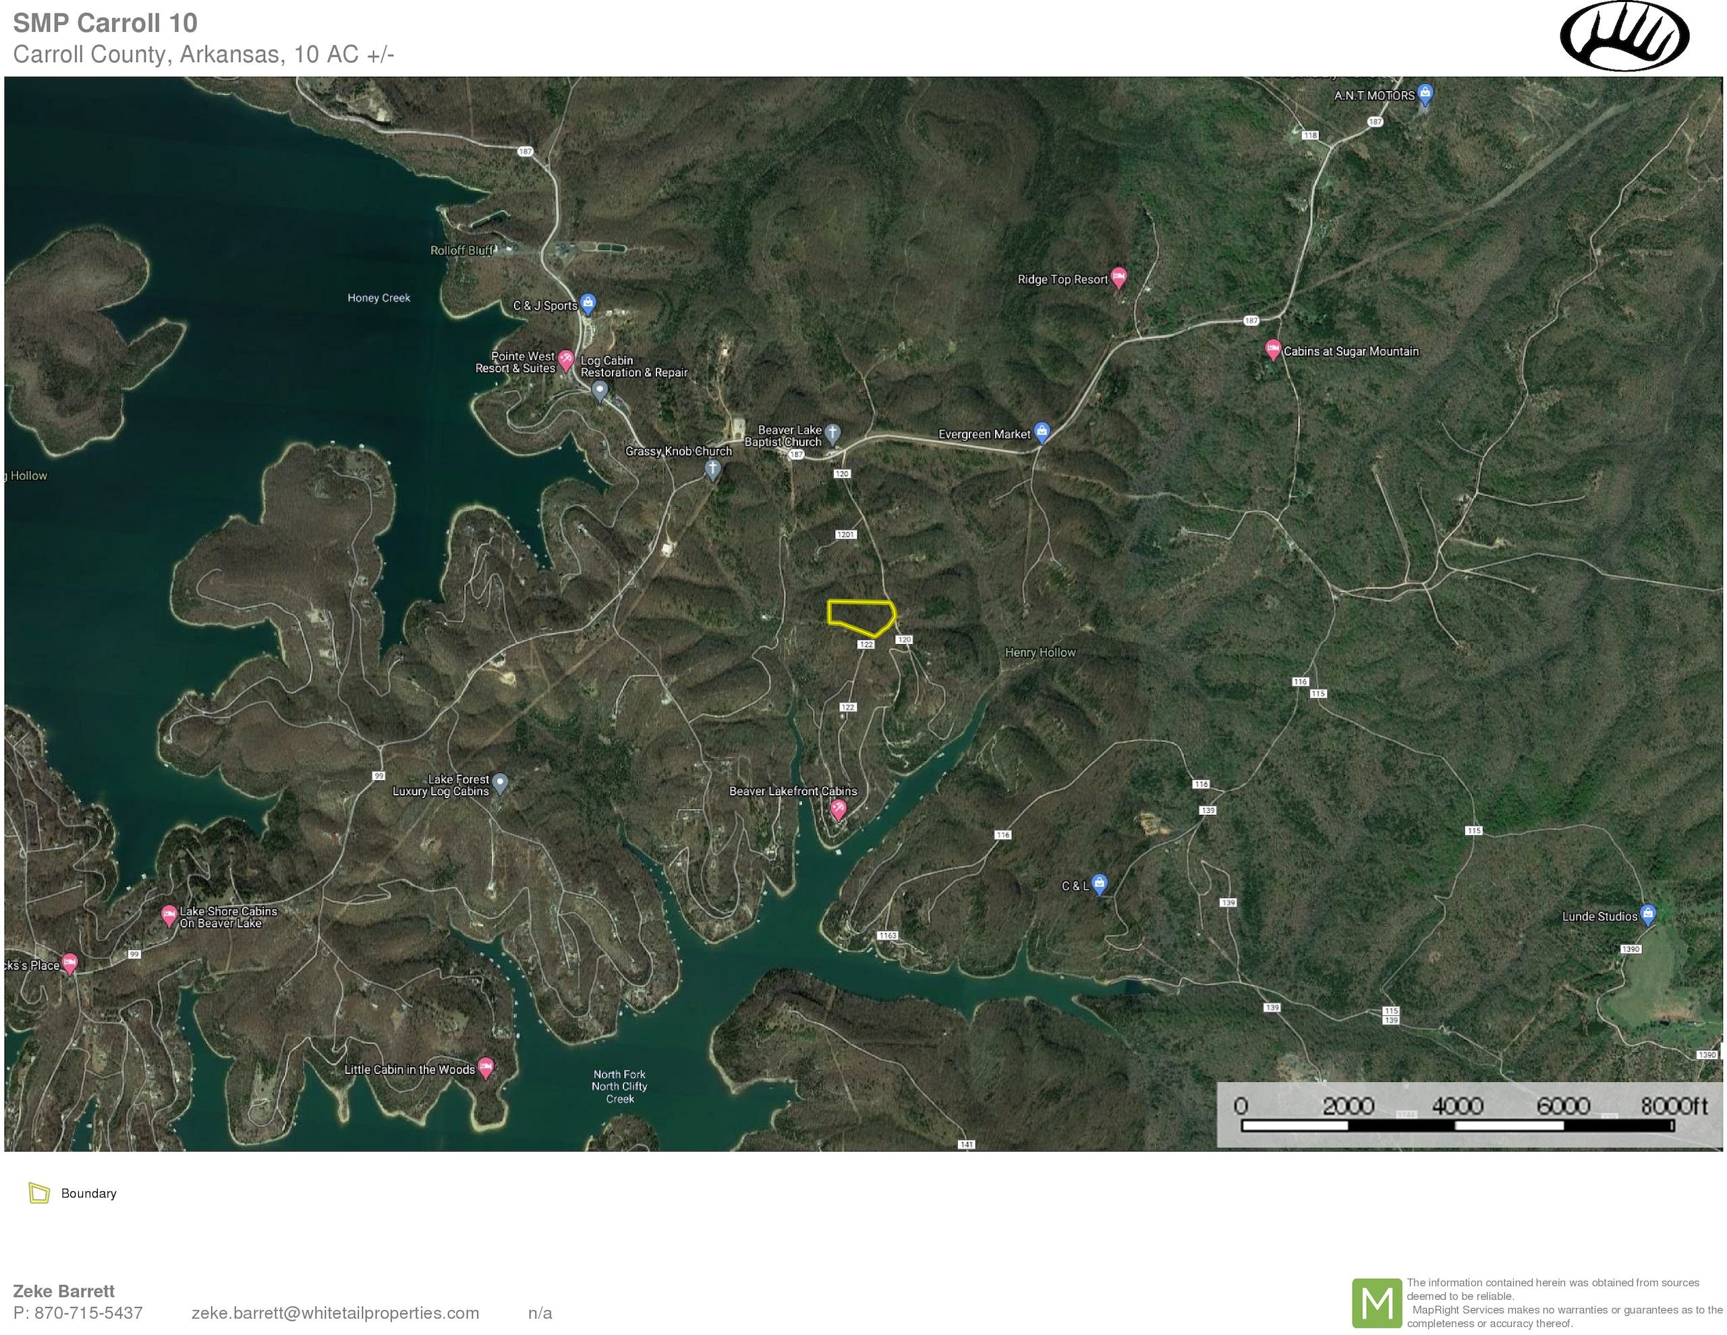This screenshot has width=1727, height=1335.
Task: Click the Beaver Lakefront Cabins pin
Action: point(838,808)
